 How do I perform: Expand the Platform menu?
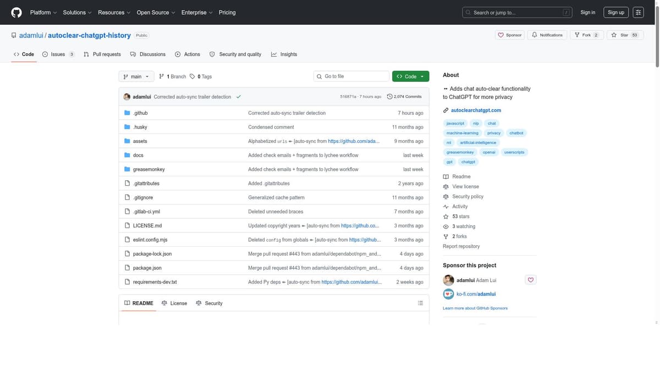43,12
